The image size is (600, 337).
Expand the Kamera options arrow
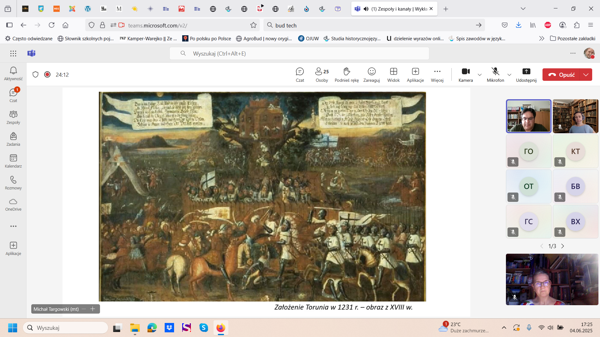point(480,75)
